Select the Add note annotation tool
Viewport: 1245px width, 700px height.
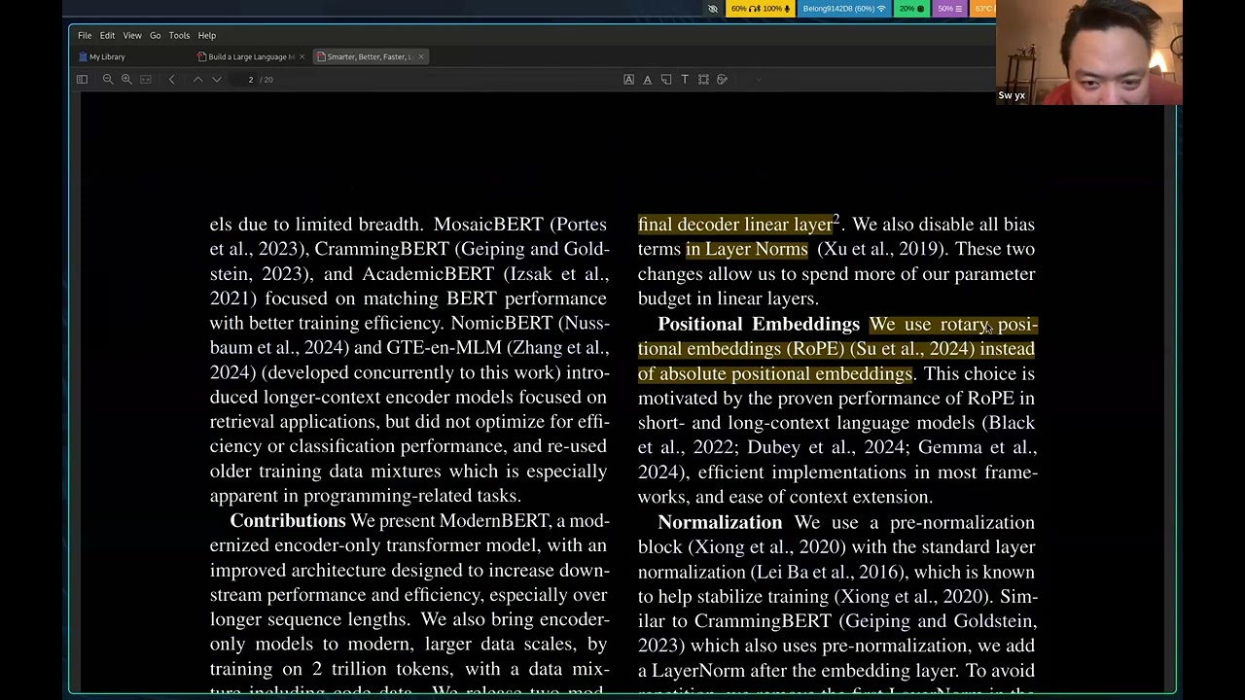666,80
